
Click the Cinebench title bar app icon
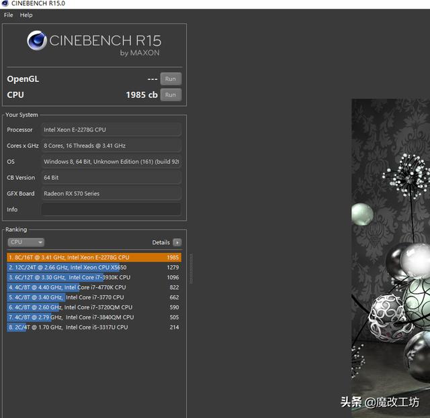coord(5,3)
